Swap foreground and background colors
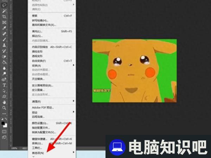 pos(6,119)
